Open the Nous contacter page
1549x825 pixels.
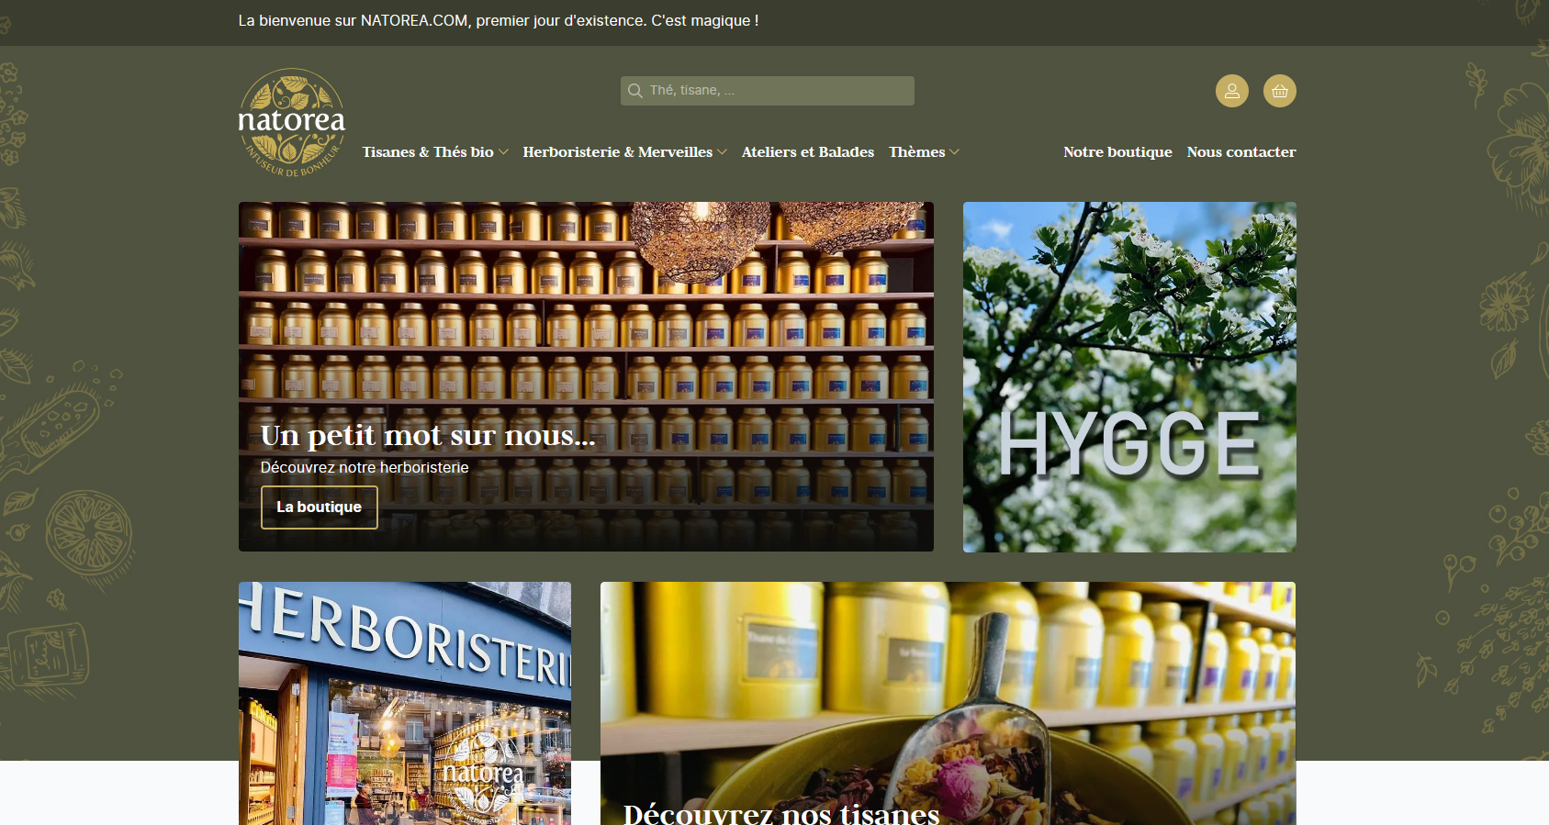(1241, 152)
